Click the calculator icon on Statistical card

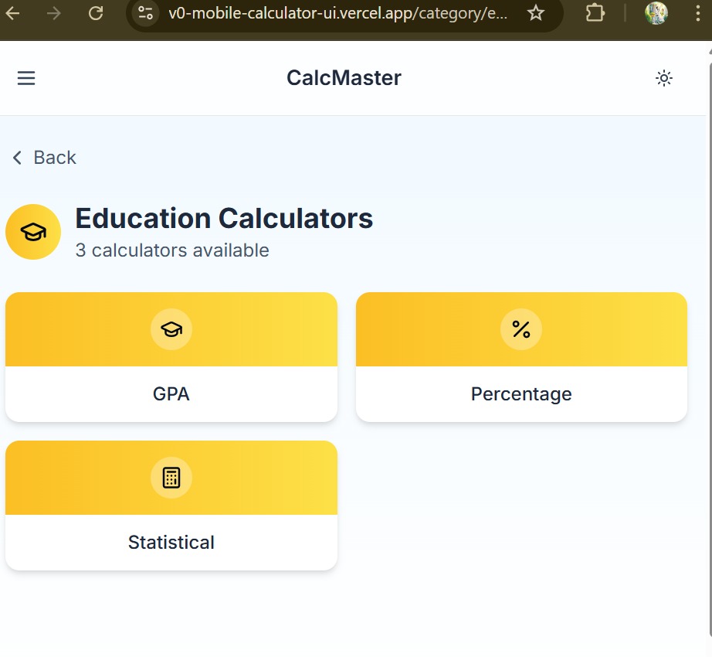pyautogui.click(x=171, y=478)
